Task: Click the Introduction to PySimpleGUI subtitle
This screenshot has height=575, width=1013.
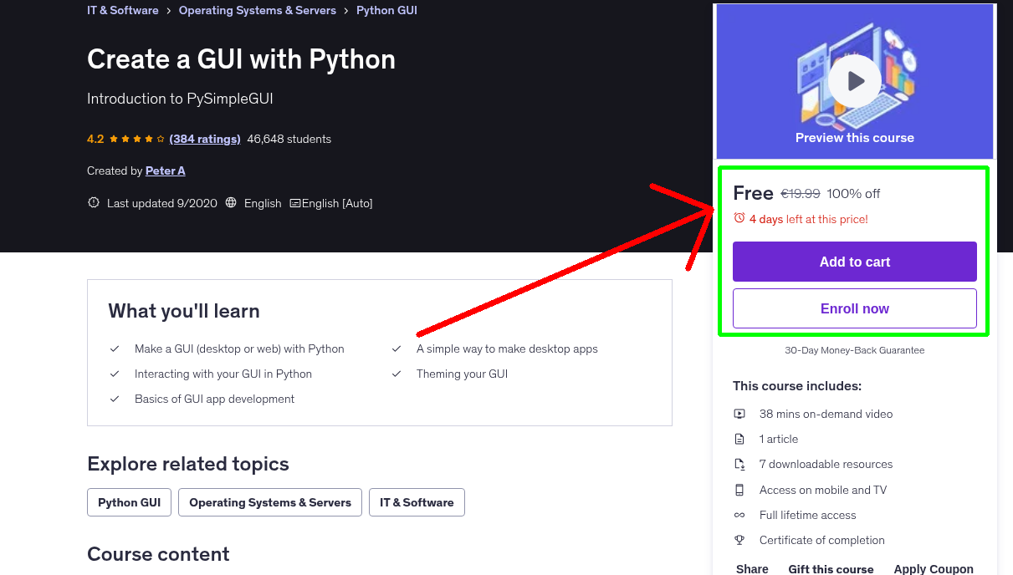Action: pos(180,99)
